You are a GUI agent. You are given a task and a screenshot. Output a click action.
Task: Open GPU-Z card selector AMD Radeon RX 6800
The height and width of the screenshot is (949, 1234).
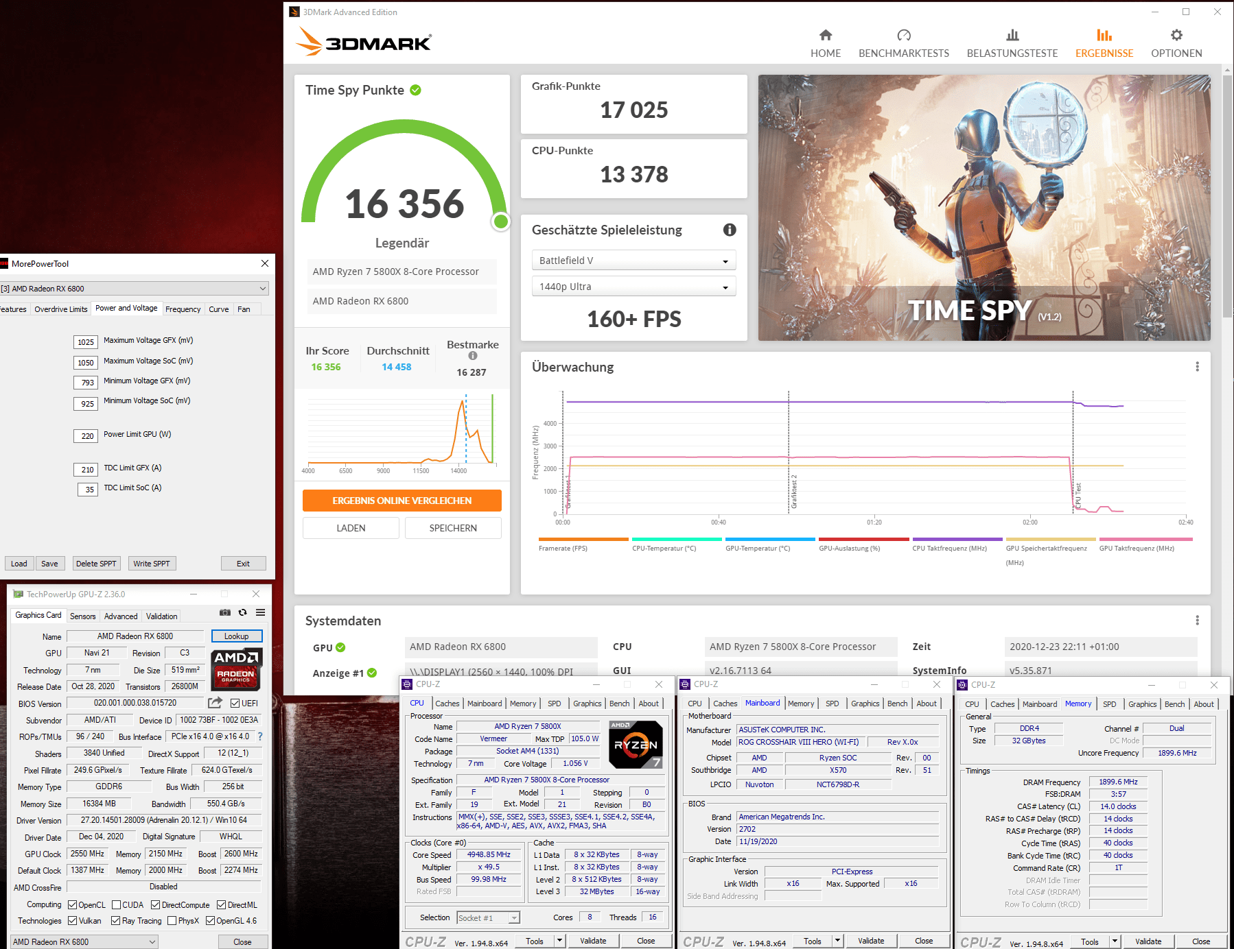(x=84, y=941)
